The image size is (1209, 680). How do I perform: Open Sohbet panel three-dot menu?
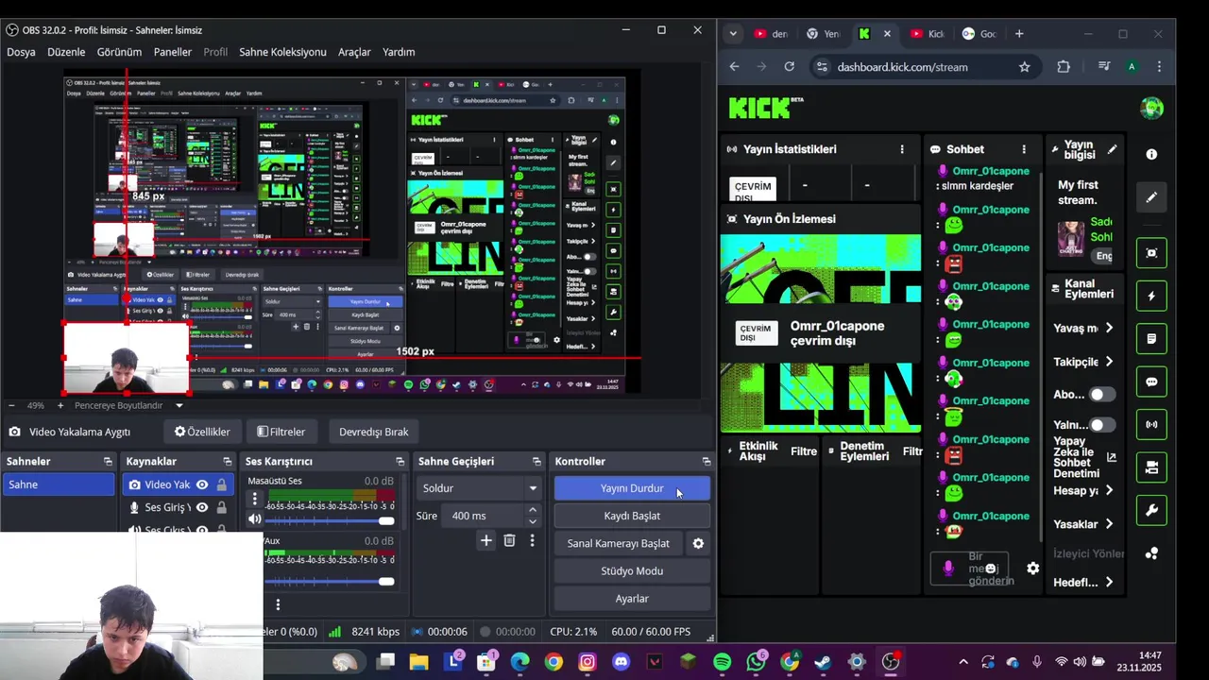(x=1024, y=149)
